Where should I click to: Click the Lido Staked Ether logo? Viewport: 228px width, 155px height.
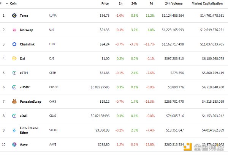click(x=14, y=130)
